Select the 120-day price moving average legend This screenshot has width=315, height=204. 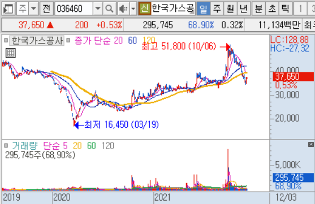[x=149, y=40]
